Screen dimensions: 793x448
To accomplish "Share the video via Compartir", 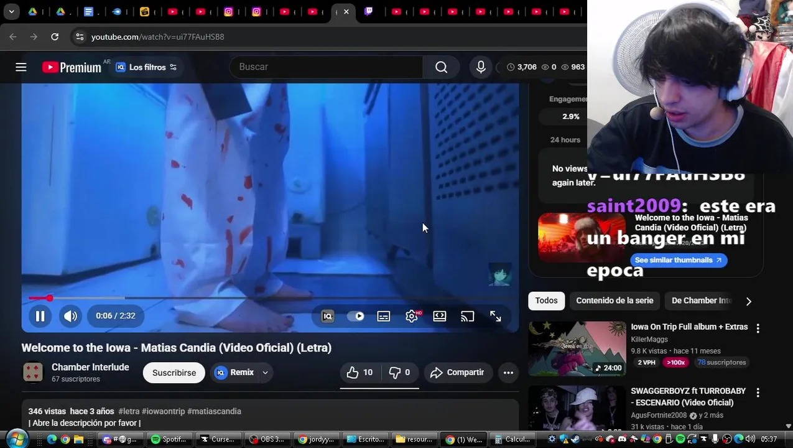I will coord(458,373).
